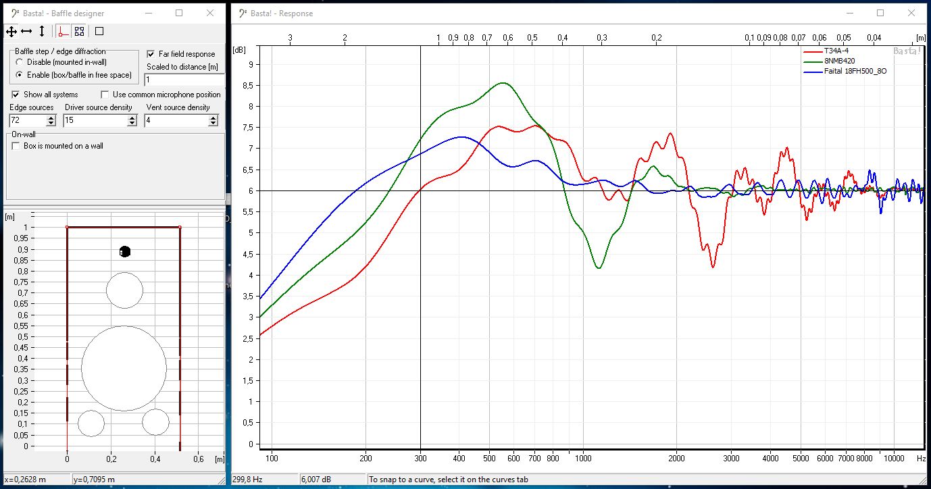Click the Faital 18FH500_8O legend entry
Screen dimensions: 931x489
pyautogui.click(x=854, y=70)
